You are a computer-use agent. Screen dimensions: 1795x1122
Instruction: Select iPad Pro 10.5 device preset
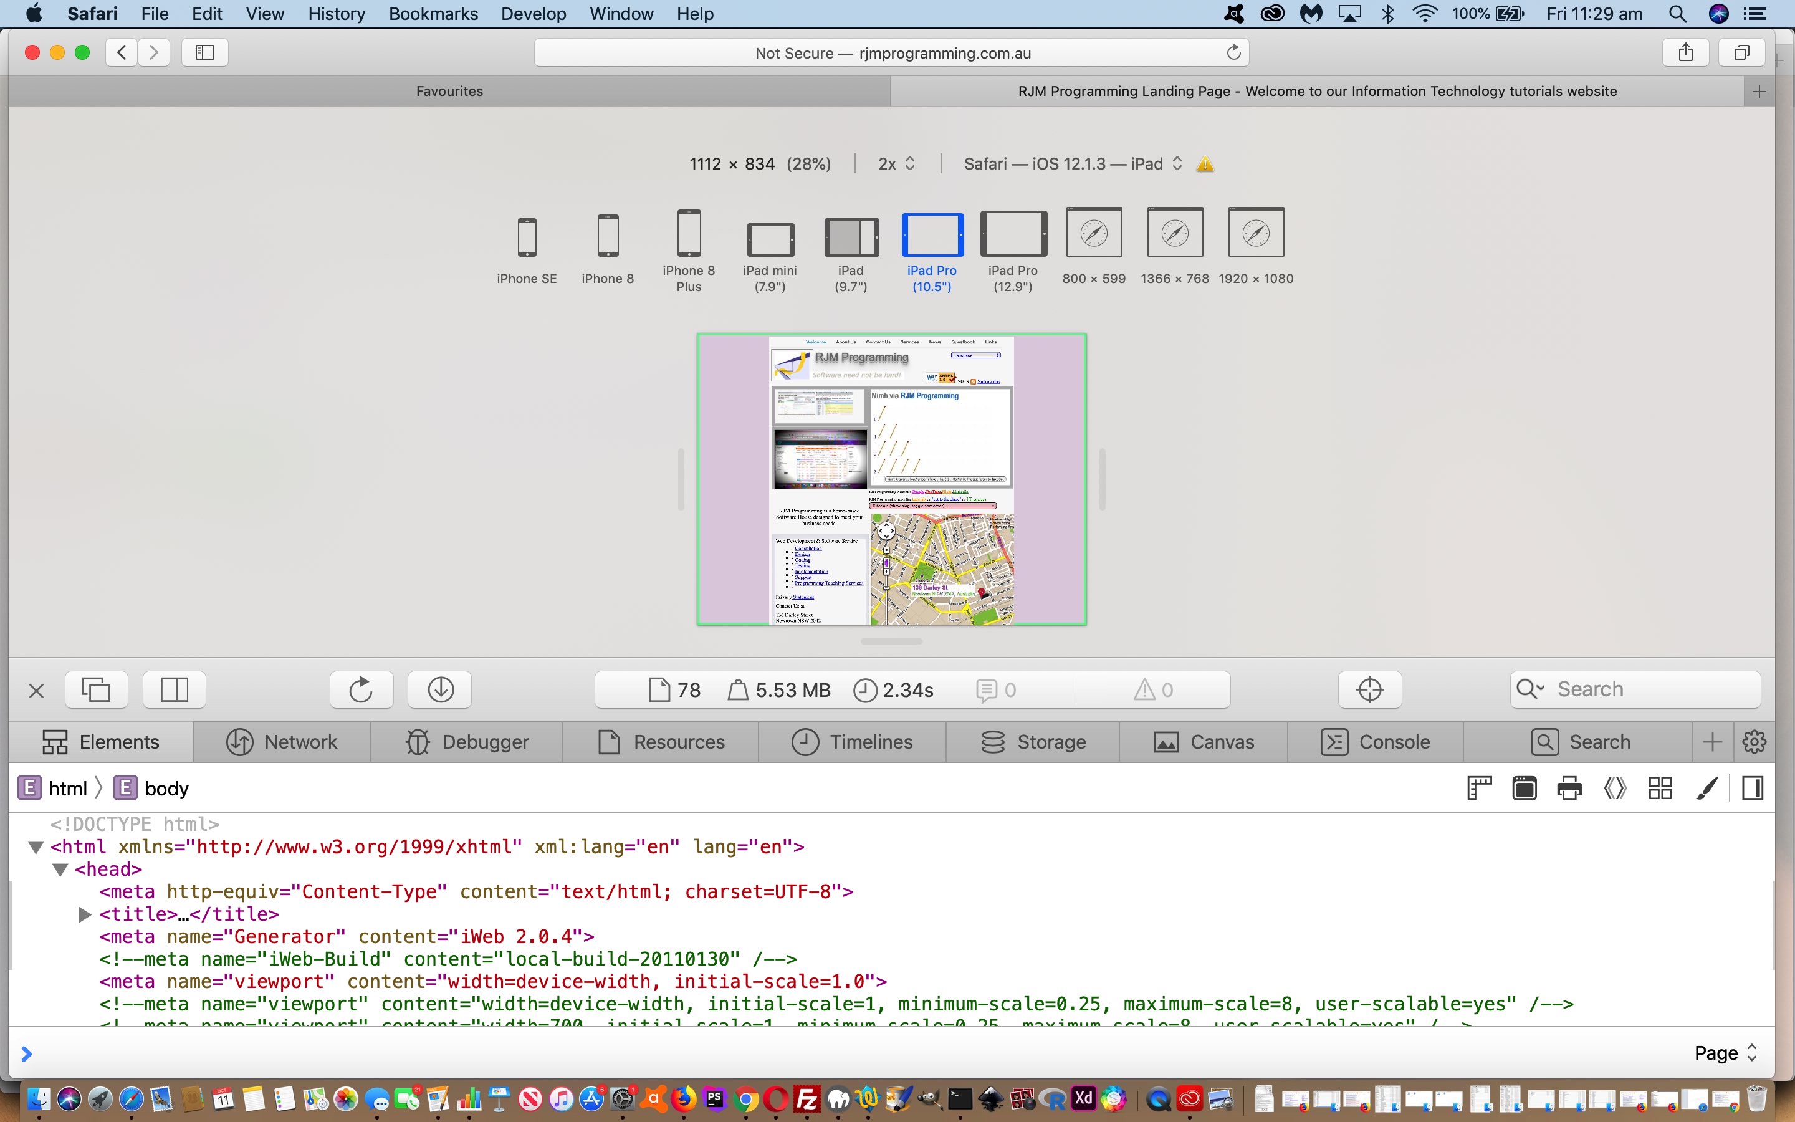(931, 246)
